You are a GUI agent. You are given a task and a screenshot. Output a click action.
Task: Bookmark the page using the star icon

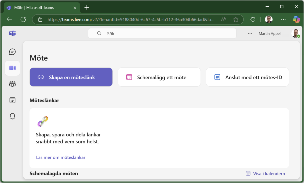(236, 19)
